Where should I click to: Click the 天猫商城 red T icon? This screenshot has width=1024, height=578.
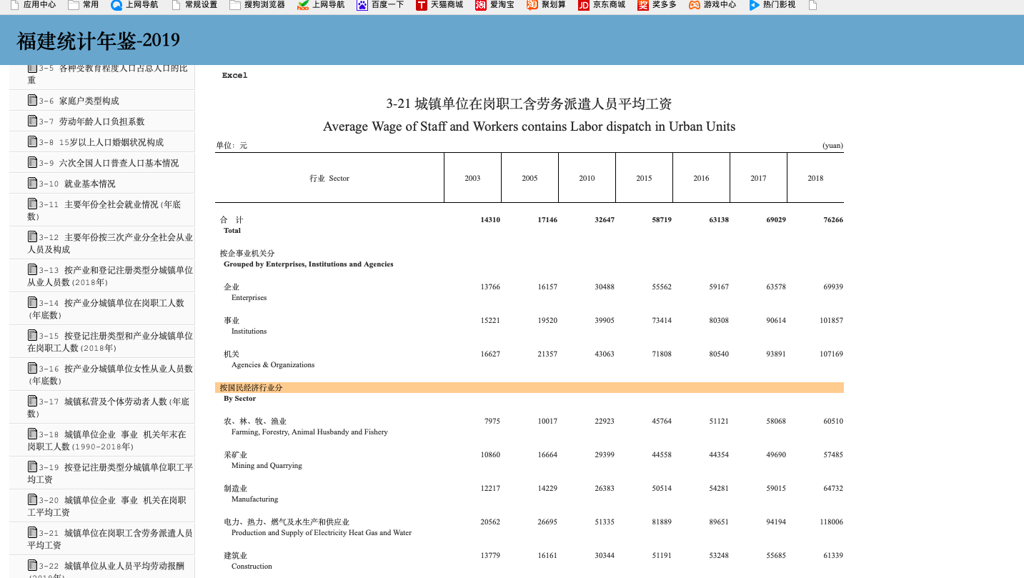point(422,5)
